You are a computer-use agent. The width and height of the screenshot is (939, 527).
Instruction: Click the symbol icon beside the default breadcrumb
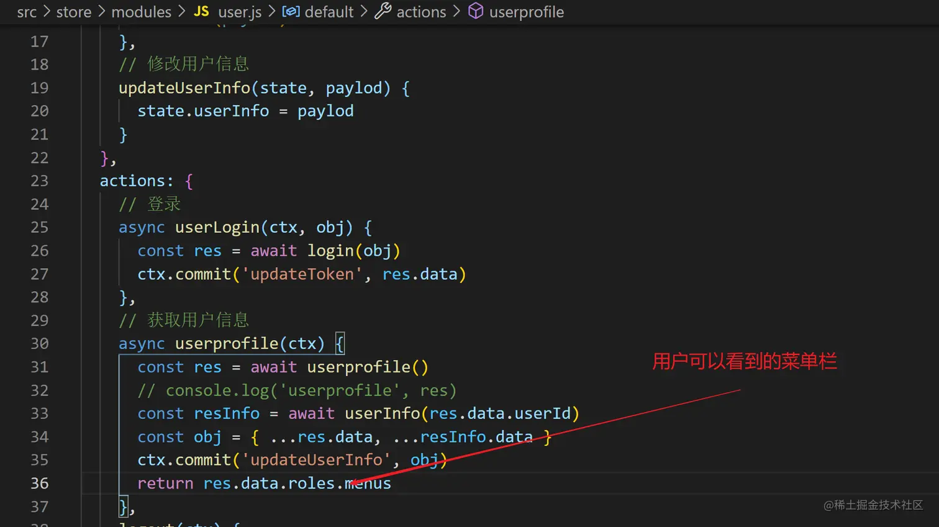pos(291,11)
